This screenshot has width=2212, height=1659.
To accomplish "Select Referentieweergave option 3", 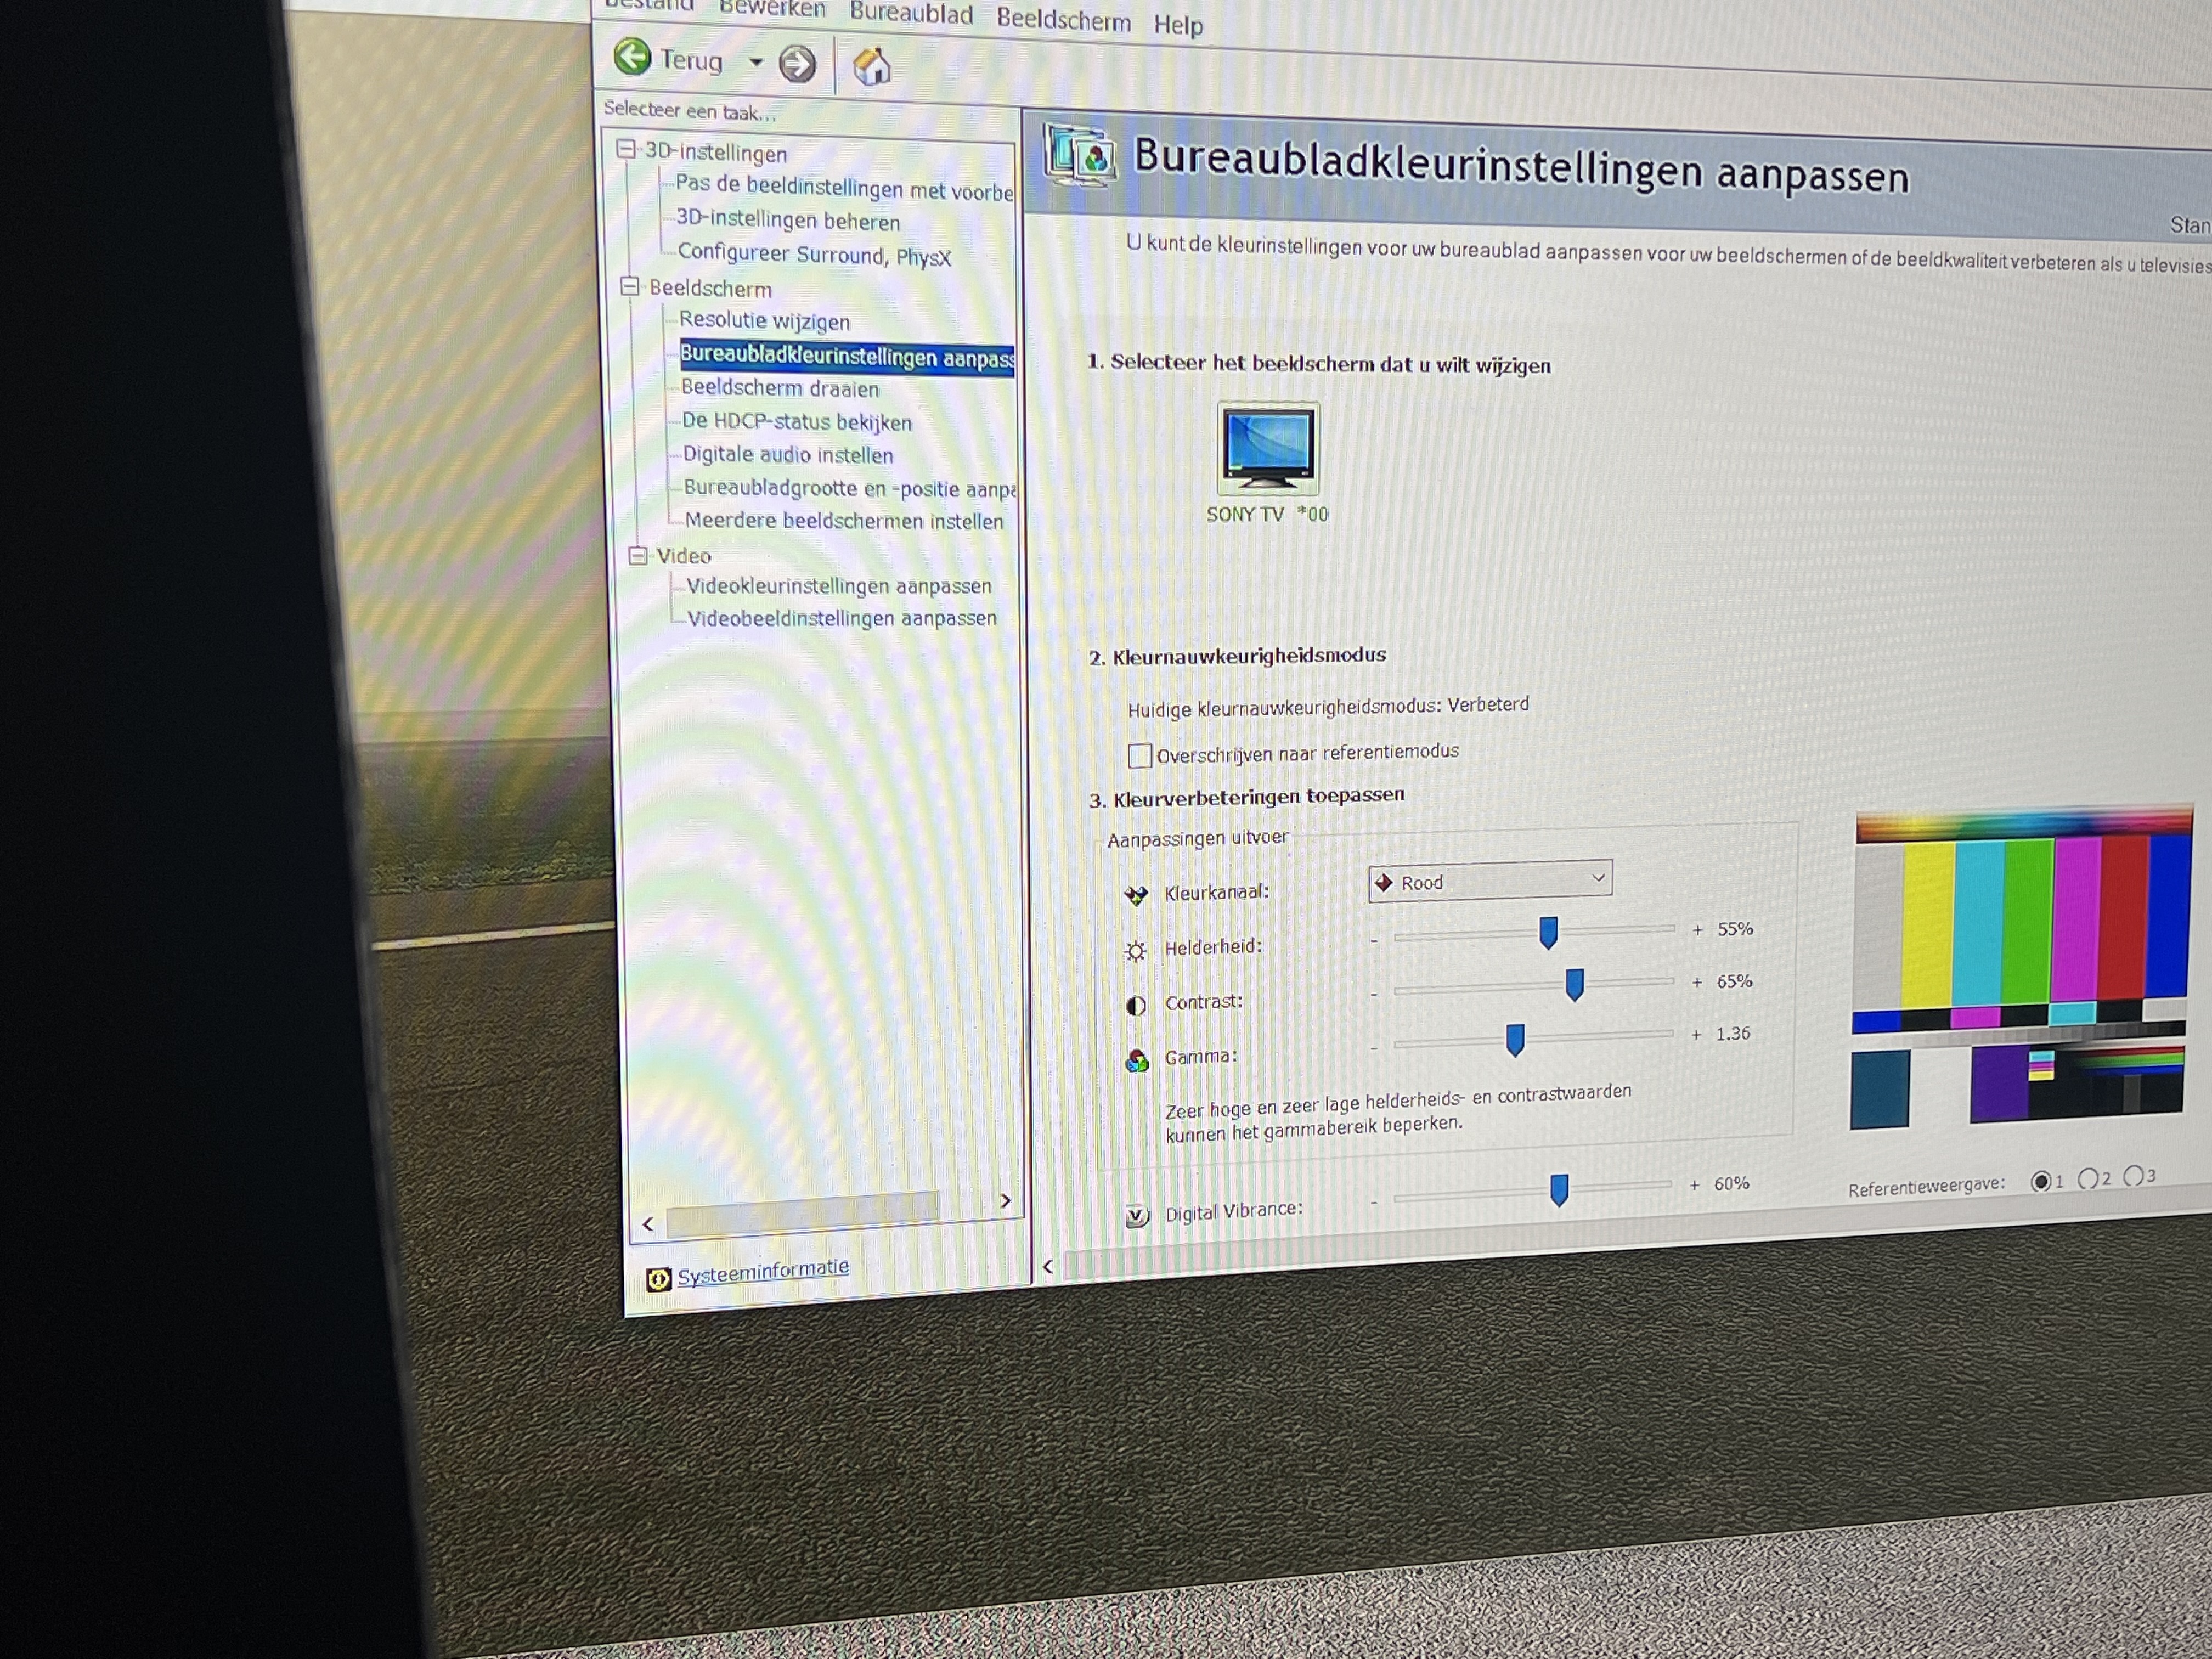I will pos(2132,1176).
